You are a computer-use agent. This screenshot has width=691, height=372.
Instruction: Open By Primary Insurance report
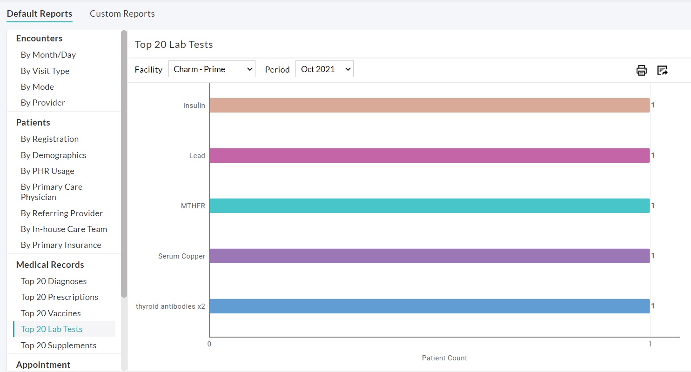coord(61,245)
